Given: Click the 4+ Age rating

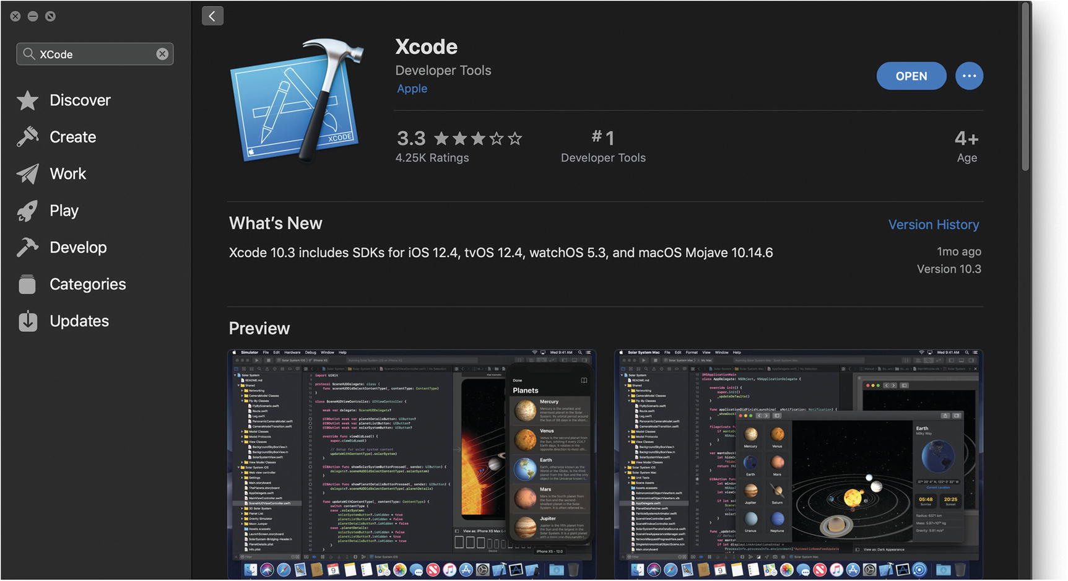Looking at the screenshot, I should coord(966,146).
